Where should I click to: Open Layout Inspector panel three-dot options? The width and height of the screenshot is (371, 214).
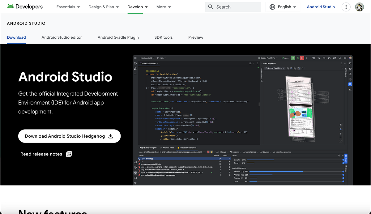tap(341, 63)
